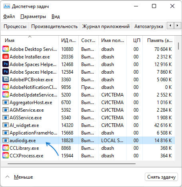Click the AdobeIPCBroker.exe icon
Viewport: 182px width, 187px height.
coord(6,79)
